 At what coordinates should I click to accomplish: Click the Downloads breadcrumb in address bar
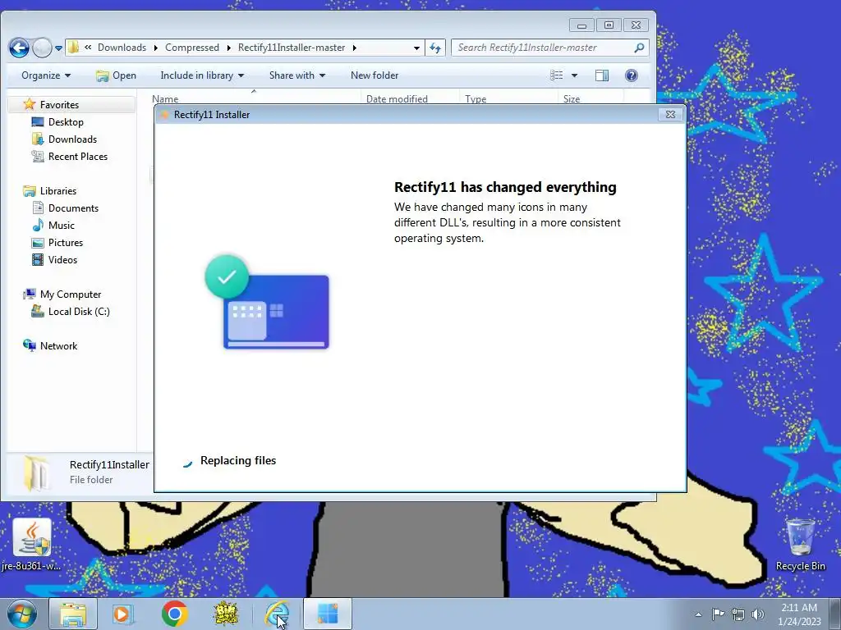point(122,47)
